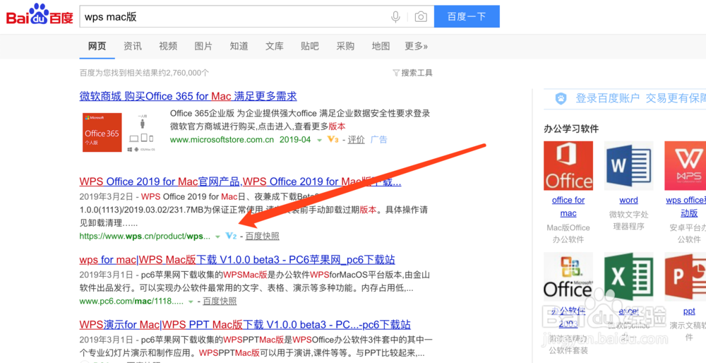The height and width of the screenshot is (363, 706).
Task: Open 百度快照 for the wps.cn result
Action: [x=262, y=236]
